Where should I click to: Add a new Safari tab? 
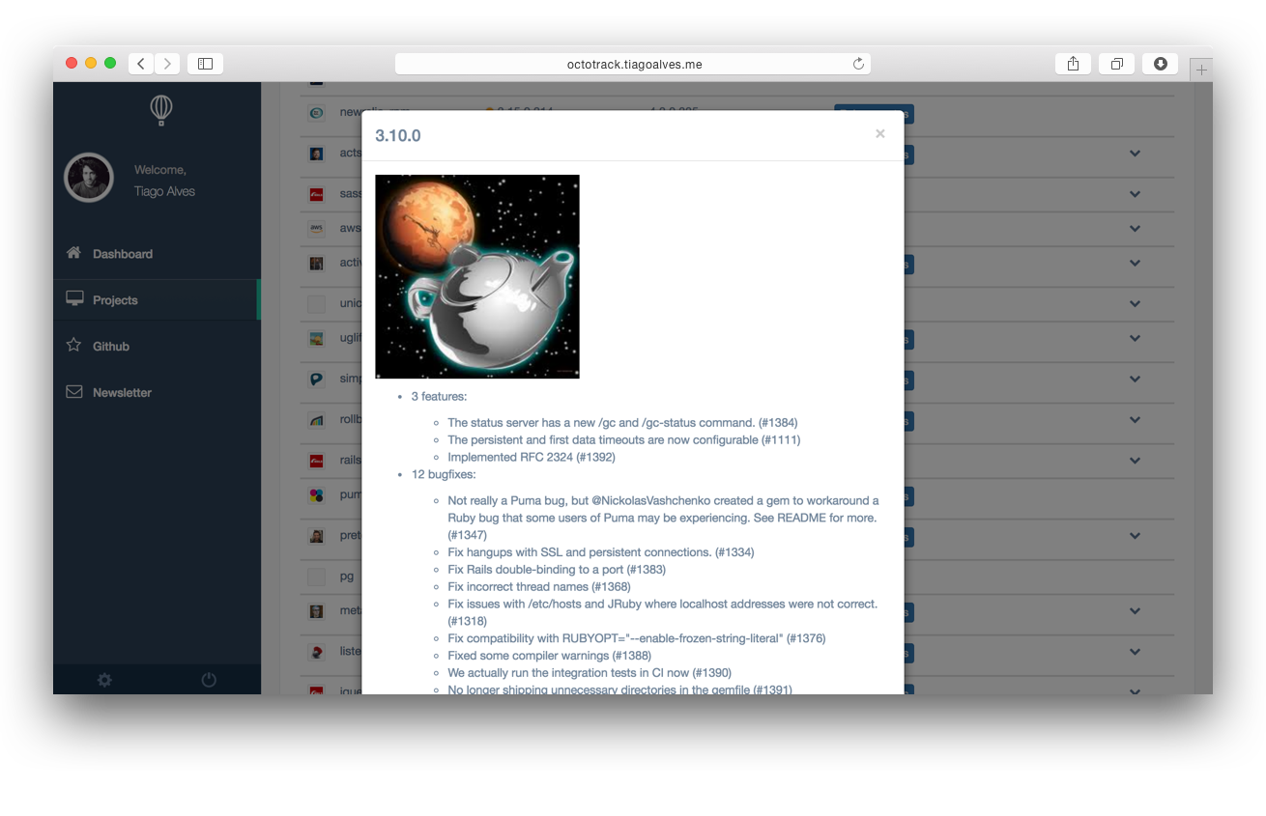1201,70
